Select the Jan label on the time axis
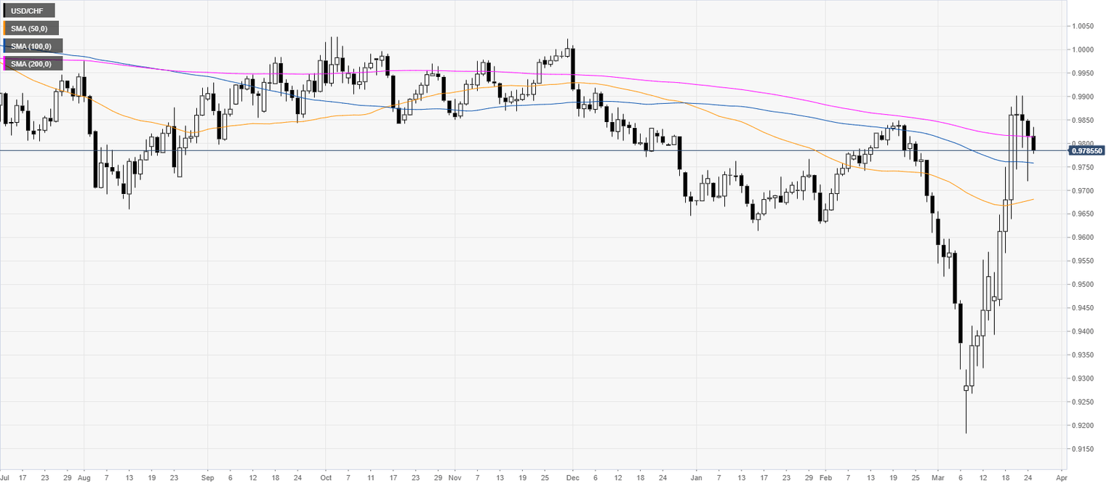 click(696, 479)
